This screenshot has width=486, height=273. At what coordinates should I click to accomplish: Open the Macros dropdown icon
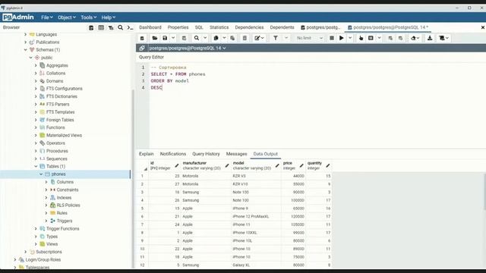pyautogui.click(x=443, y=38)
